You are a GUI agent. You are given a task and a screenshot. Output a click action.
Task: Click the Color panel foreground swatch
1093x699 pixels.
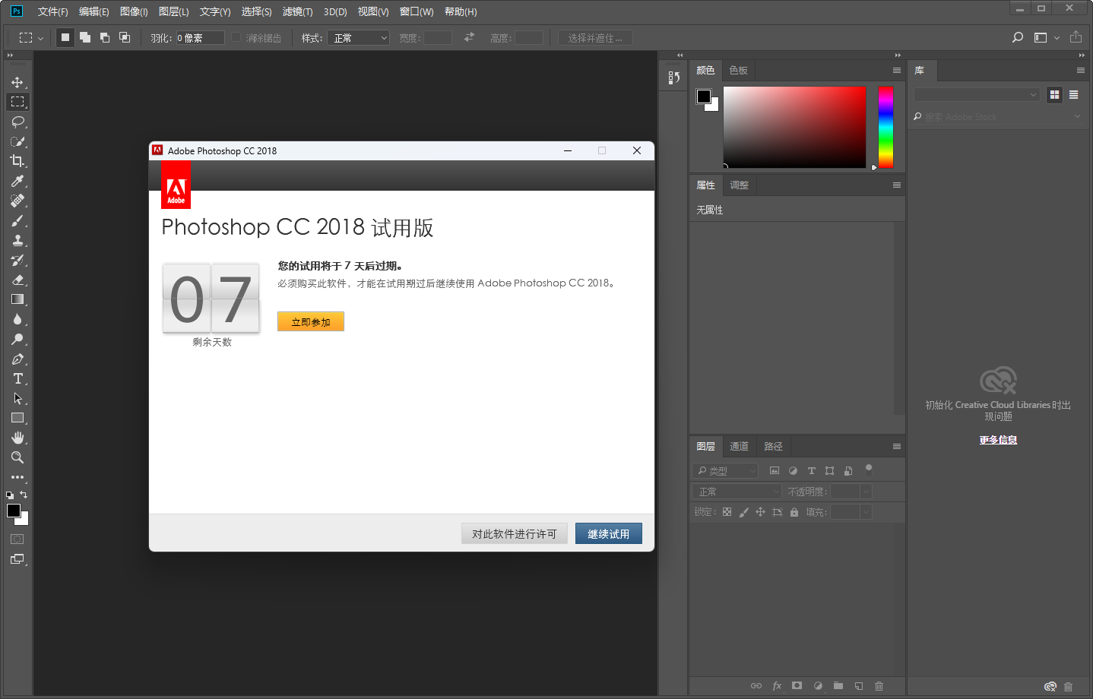pos(704,96)
